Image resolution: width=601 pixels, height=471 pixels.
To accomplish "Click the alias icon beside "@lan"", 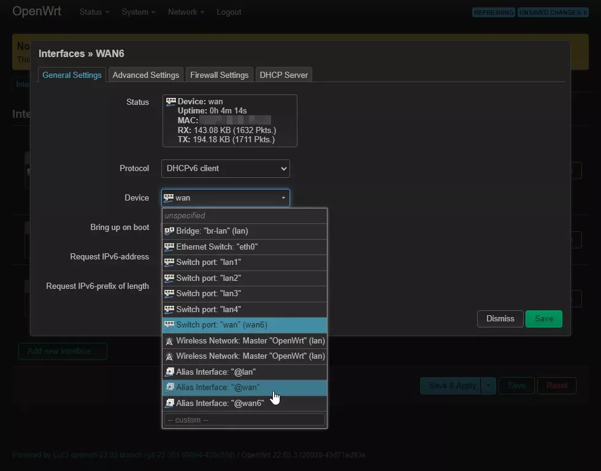I will click(169, 372).
